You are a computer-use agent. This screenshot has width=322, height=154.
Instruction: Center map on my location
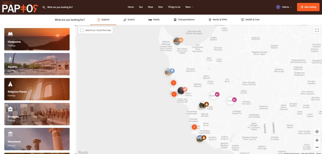point(317,132)
